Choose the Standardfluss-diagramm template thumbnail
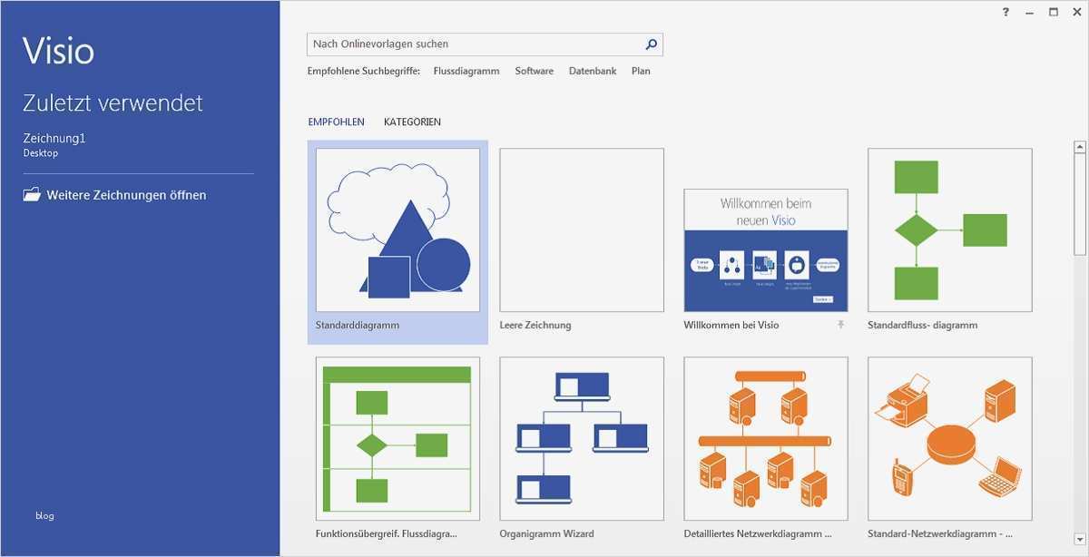The width and height of the screenshot is (1089, 557). click(950, 230)
